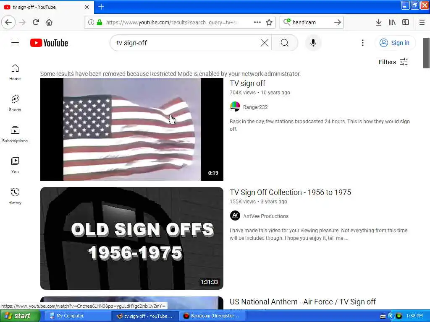Open History in YouTube sidebar
This screenshot has height=322, width=430.
[x=15, y=196]
